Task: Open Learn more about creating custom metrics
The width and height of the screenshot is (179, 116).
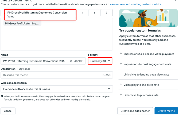Action: point(135,4)
